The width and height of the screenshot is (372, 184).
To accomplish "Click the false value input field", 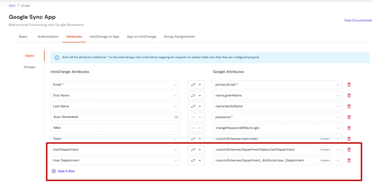I will tap(115, 128).
